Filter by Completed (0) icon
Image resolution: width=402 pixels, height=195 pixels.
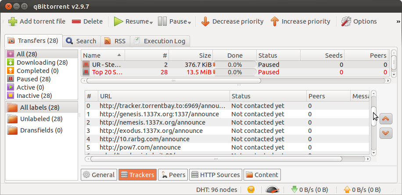point(11,70)
